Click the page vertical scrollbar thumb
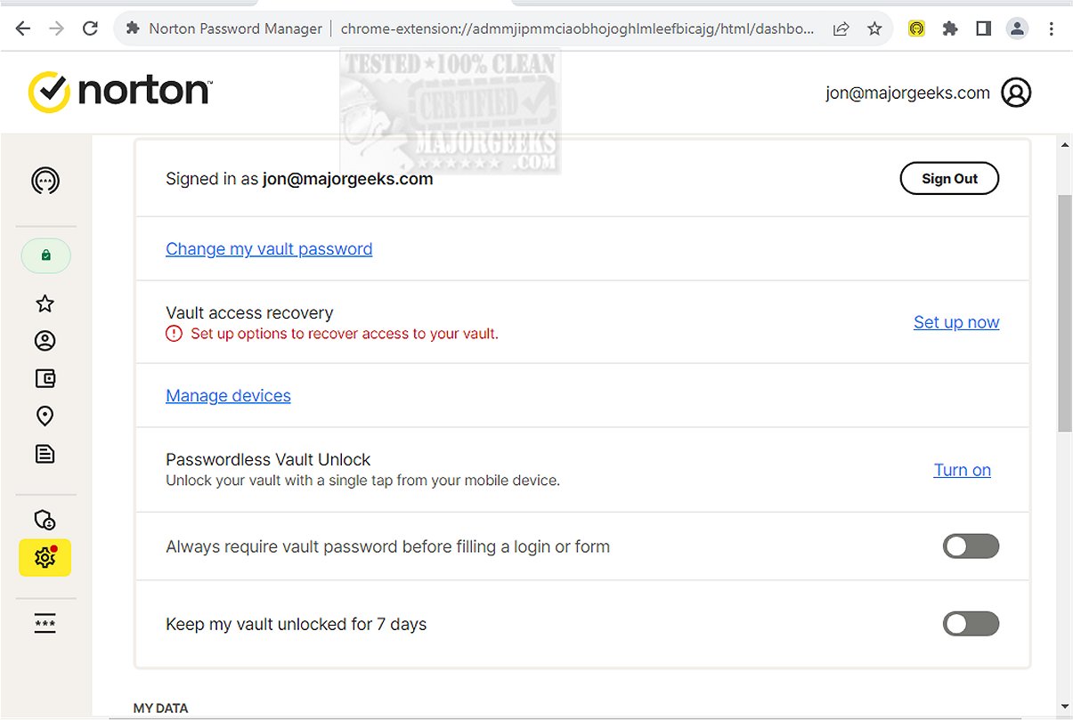This screenshot has height=720, width=1073. click(x=1065, y=311)
